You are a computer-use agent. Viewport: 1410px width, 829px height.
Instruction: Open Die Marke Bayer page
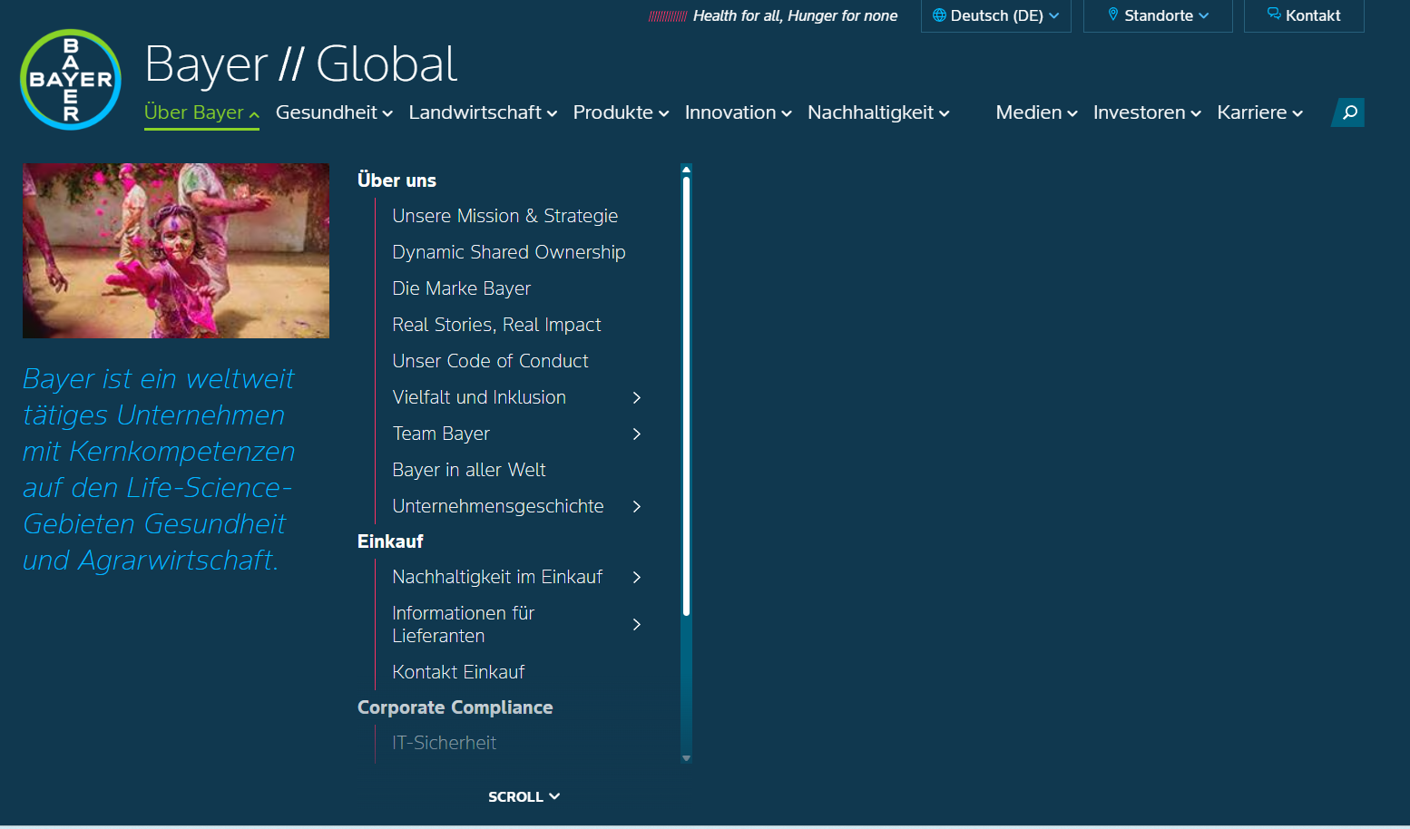(x=462, y=288)
